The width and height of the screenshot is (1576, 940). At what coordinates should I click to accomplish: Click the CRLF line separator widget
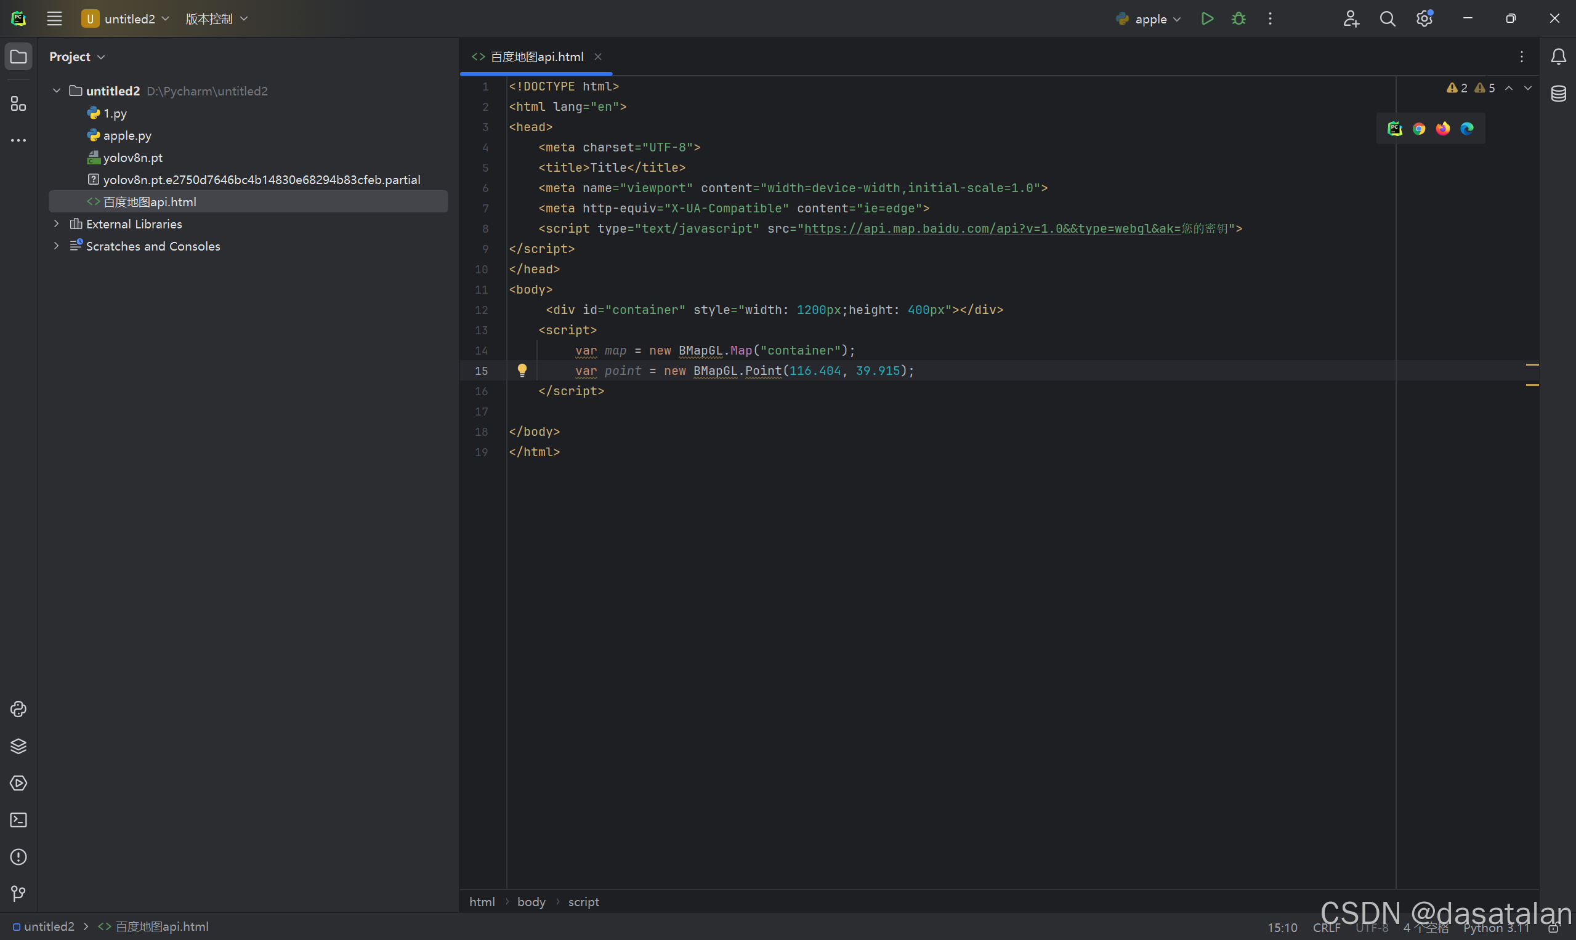pyautogui.click(x=1327, y=927)
